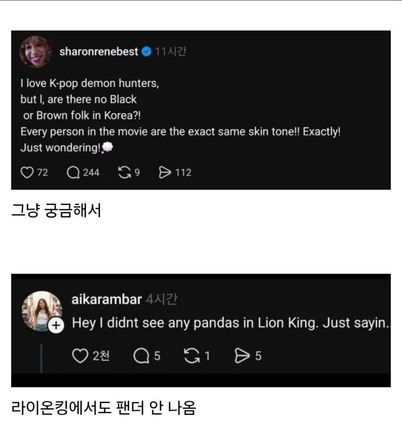
Task: Share aikarambar's reply using send icon
Action: 241,356
